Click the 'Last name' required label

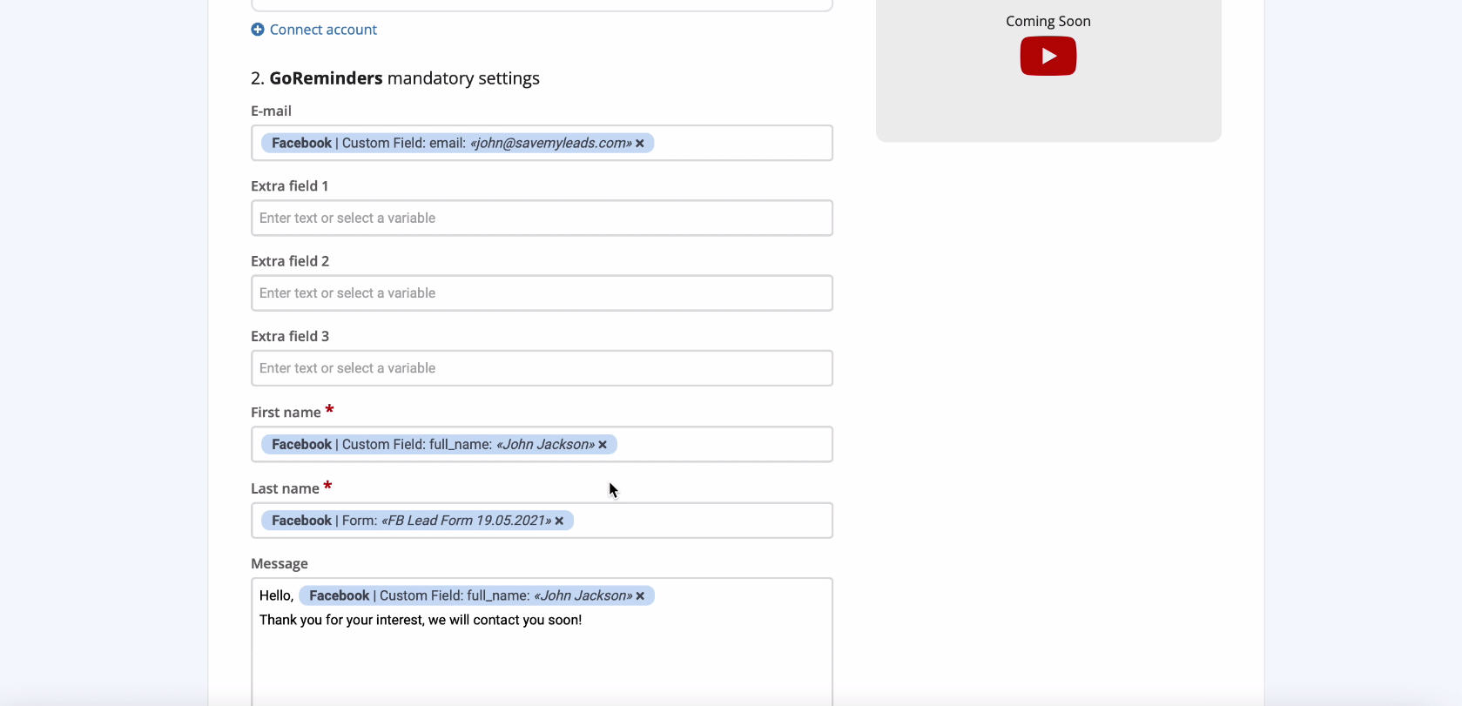point(292,488)
